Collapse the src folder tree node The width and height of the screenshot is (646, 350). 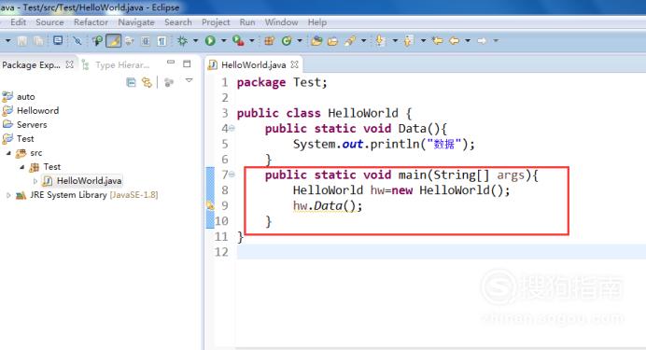point(8,153)
